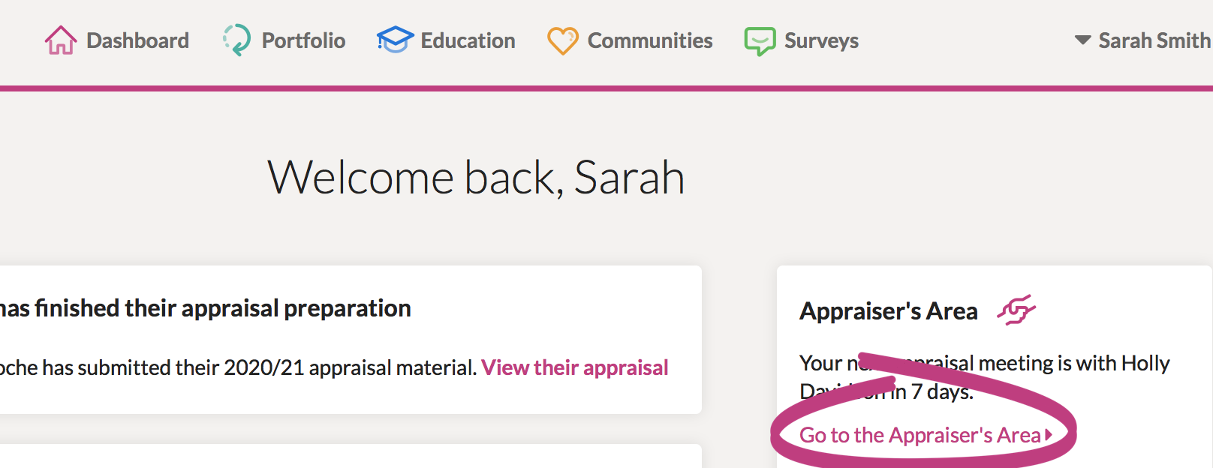Open the Sarah Smith account name menu
The width and height of the screenshot is (1213, 468).
point(1154,40)
